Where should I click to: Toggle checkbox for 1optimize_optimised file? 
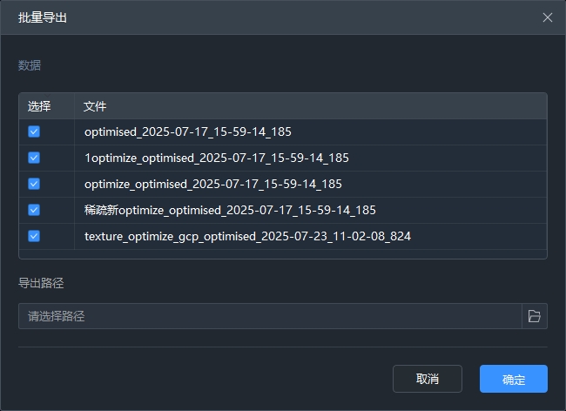click(34, 158)
